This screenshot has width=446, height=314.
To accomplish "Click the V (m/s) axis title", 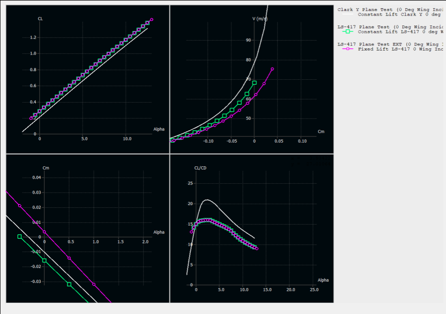I will (259, 19).
